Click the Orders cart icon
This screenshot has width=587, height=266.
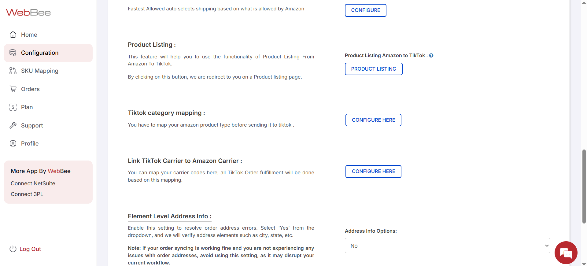(13, 89)
